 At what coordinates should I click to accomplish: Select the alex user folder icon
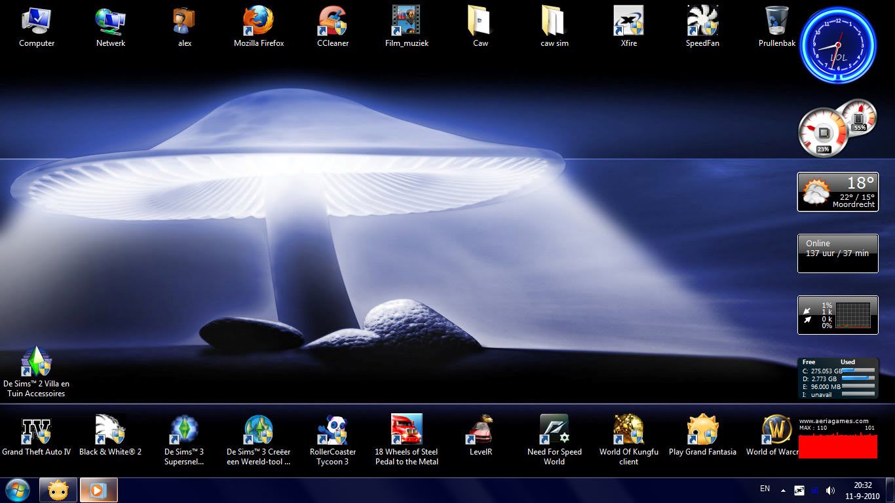(185, 27)
